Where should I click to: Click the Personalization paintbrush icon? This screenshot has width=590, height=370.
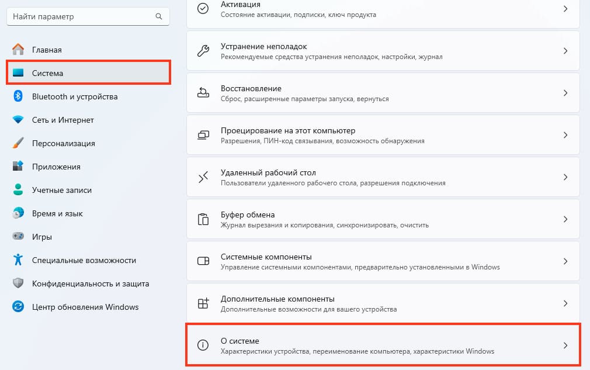click(18, 143)
